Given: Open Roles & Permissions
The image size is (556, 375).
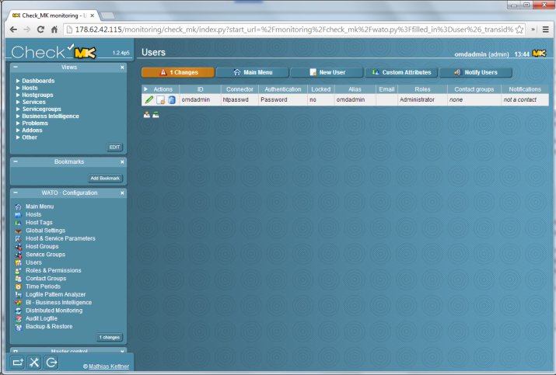Looking at the screenshot, I should point(53,270).
